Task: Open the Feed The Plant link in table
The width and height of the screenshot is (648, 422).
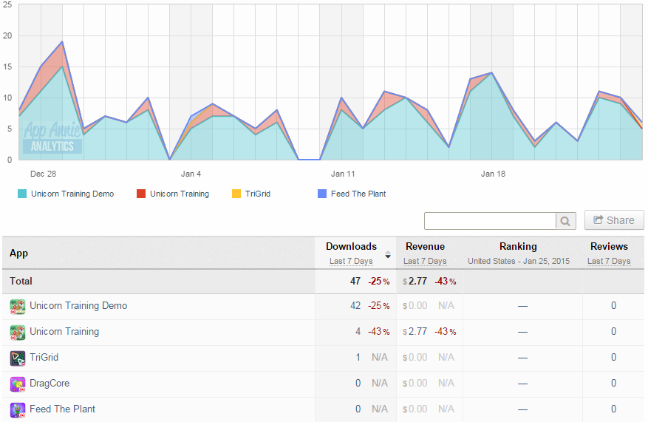Action: [62, 409]
